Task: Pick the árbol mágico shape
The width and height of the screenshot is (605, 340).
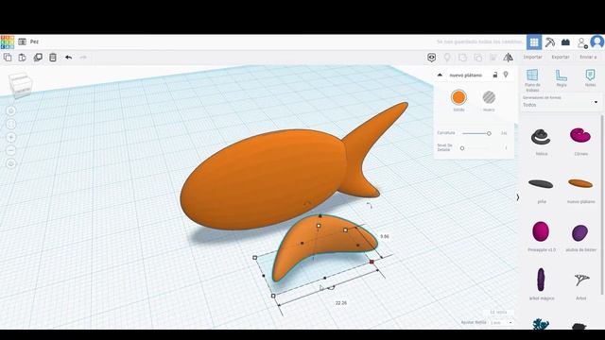Action: point(541,280)
